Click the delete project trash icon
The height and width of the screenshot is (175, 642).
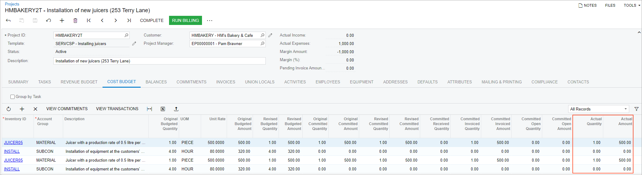coord(75,20)
